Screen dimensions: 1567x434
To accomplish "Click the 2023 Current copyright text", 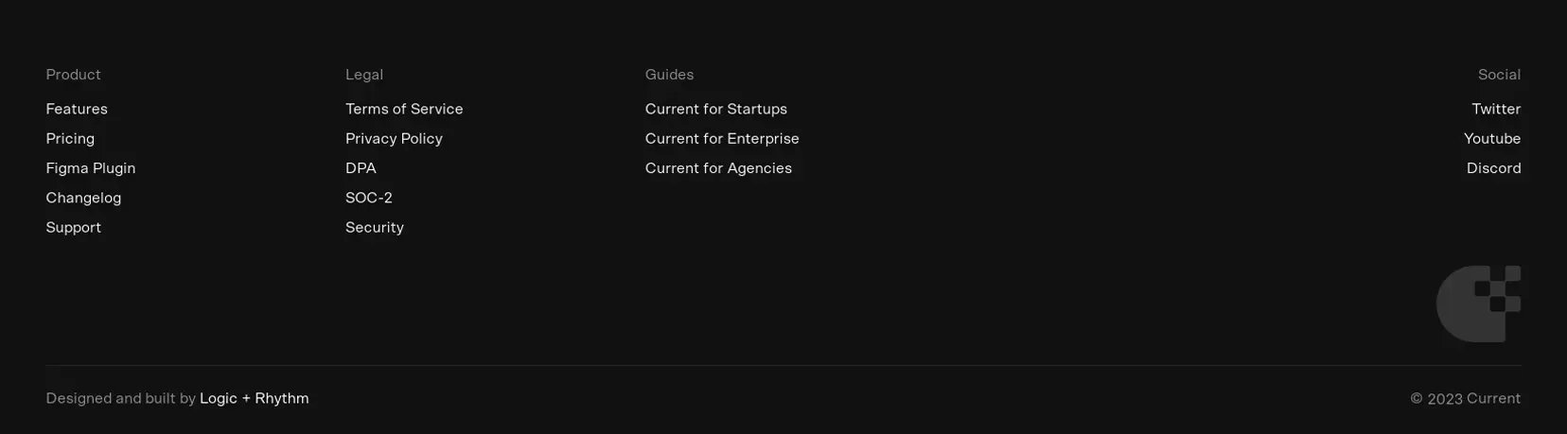I will point(1466,398).
